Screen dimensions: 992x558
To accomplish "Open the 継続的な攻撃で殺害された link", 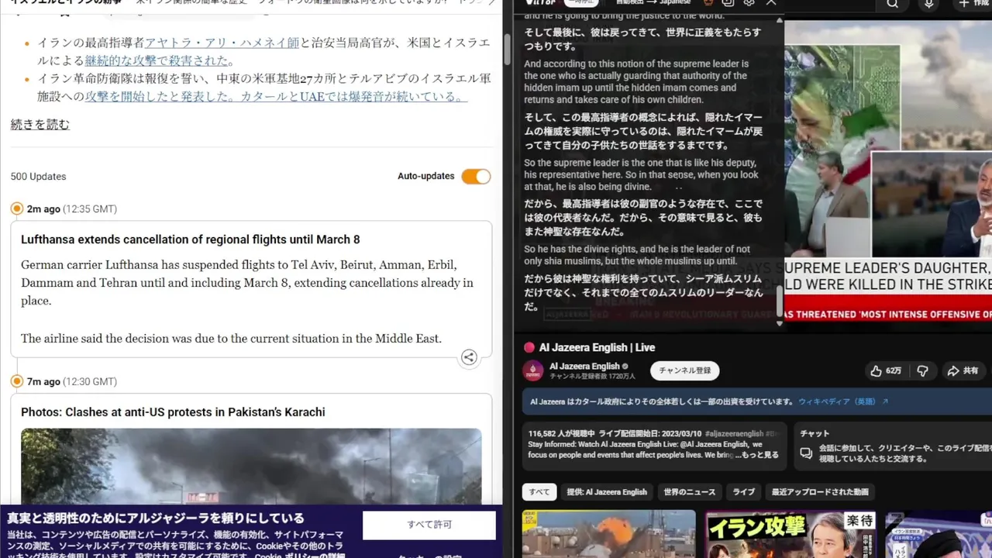I will tap(157, 60).
